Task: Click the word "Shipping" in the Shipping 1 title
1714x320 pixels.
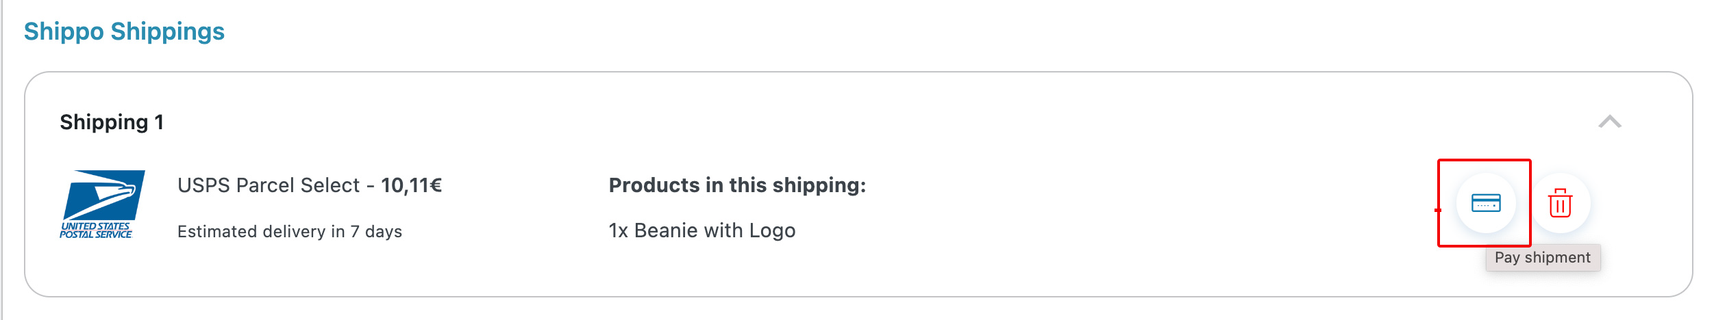Action: (103, 122)
